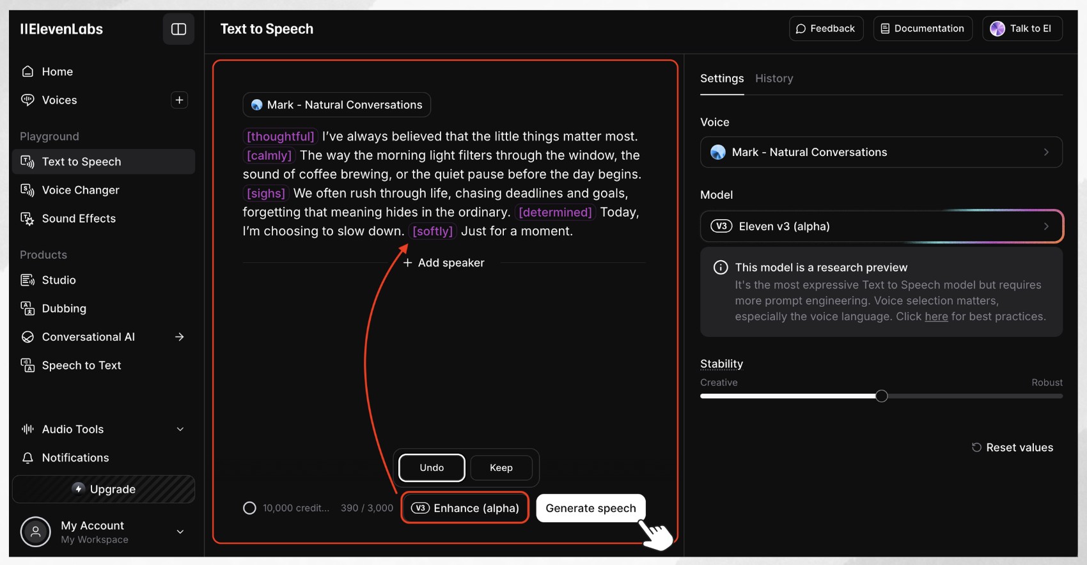Viewport: 1087px width, 565px height.
Task: Click the credits circle indicator icon
Action: pos(249,508)
